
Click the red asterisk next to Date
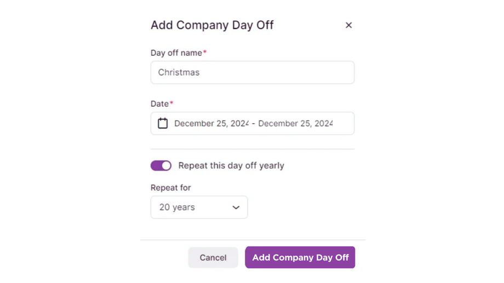(171, 103)
